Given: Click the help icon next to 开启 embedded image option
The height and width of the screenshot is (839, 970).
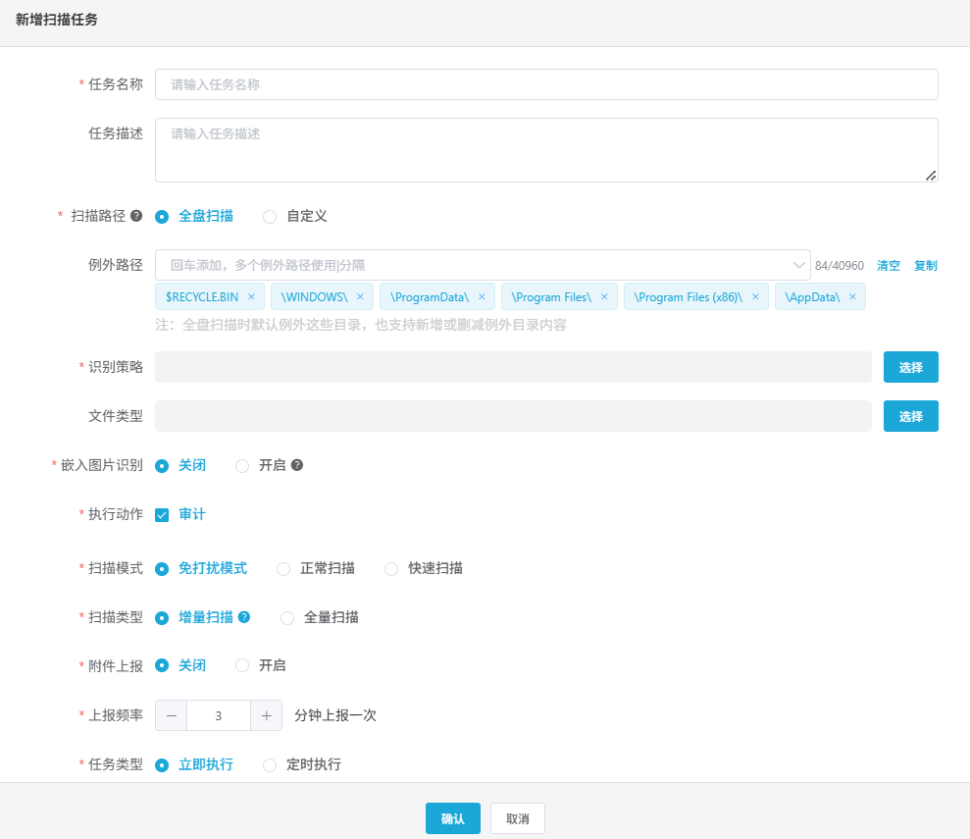Looking at the screenshot, I should coord(297,465).
